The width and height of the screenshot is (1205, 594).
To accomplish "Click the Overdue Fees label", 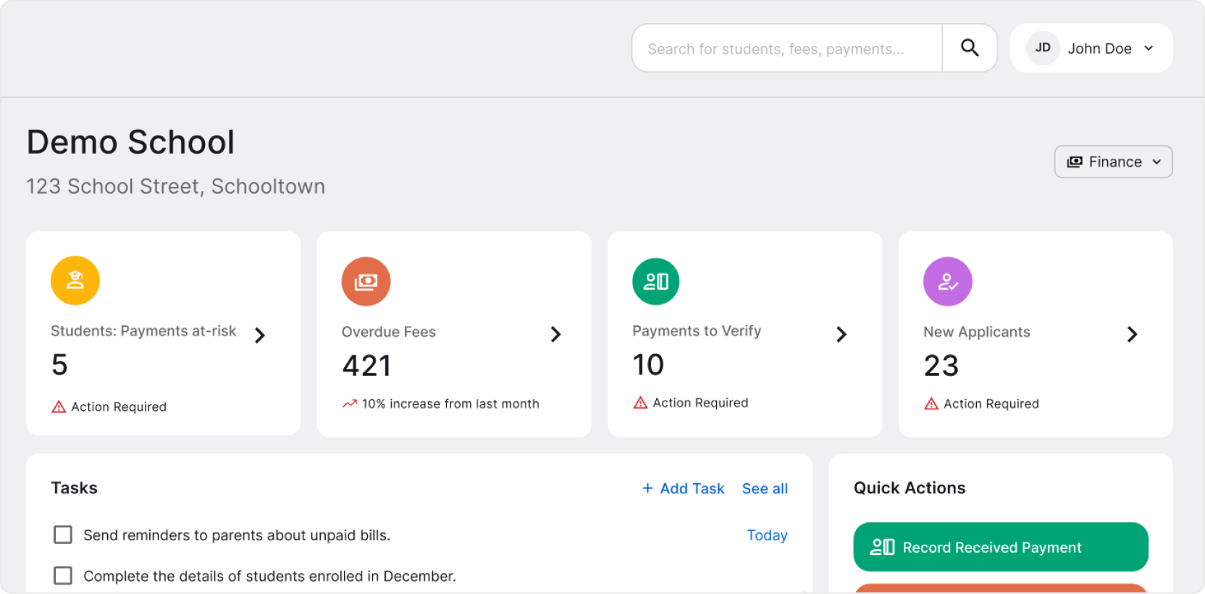I will [389, 332].
